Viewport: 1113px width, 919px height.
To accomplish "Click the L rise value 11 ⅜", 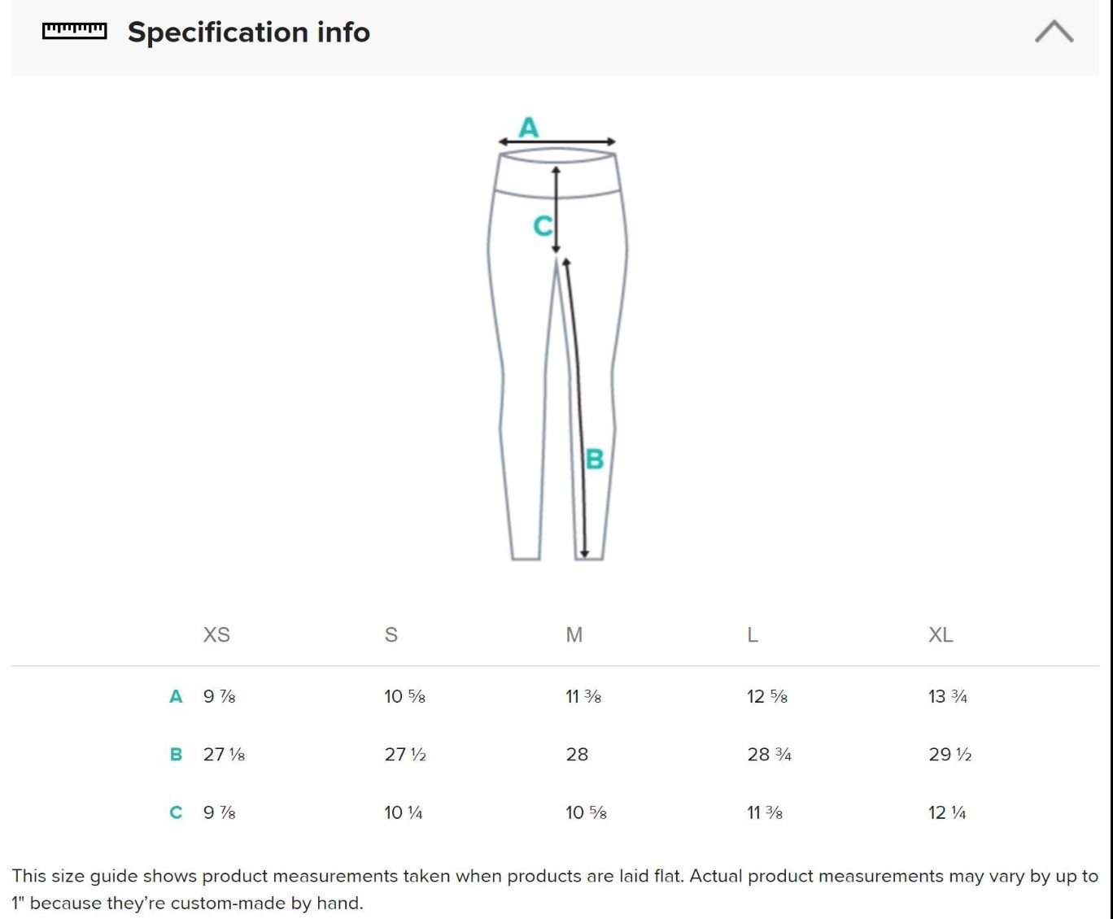I will pyautogui.click(x=765, y=812).
